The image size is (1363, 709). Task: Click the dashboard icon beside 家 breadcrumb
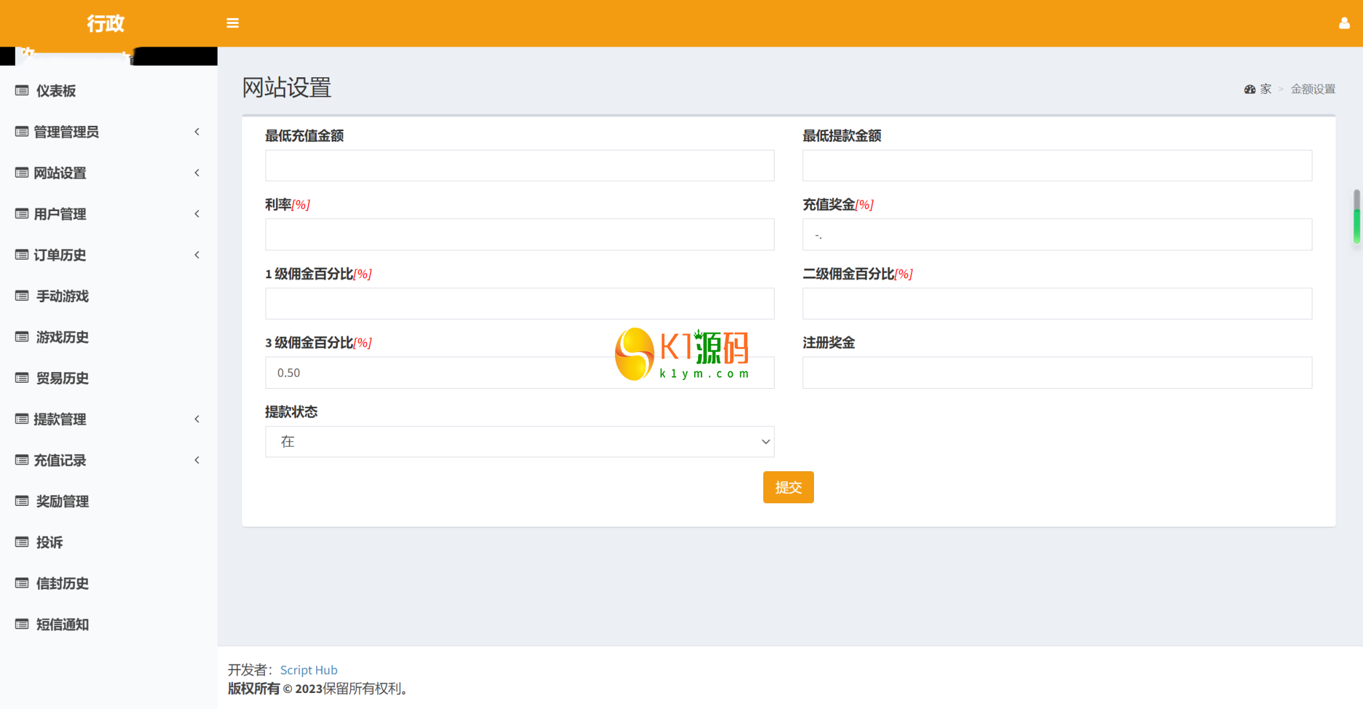click(x=1250, y=89)
